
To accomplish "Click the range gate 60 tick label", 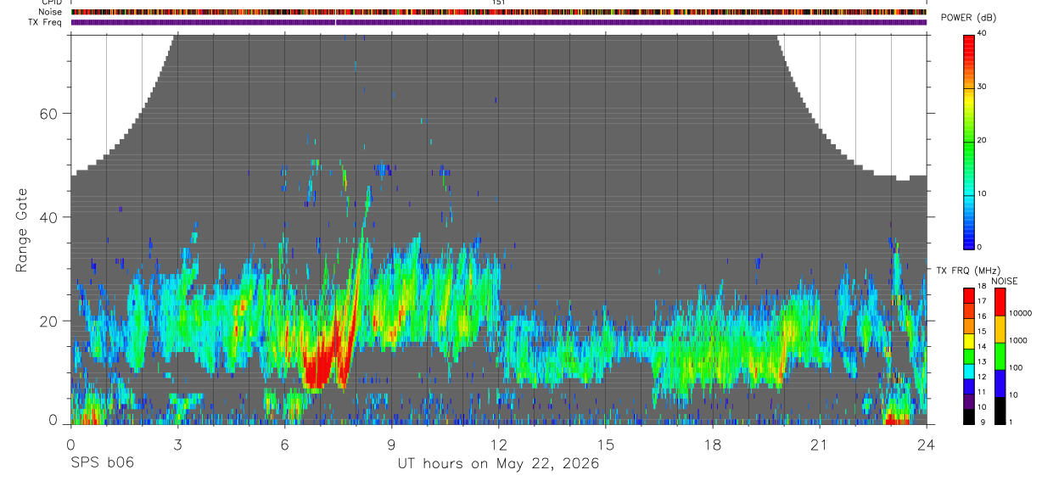I will (x=48, y=114).
